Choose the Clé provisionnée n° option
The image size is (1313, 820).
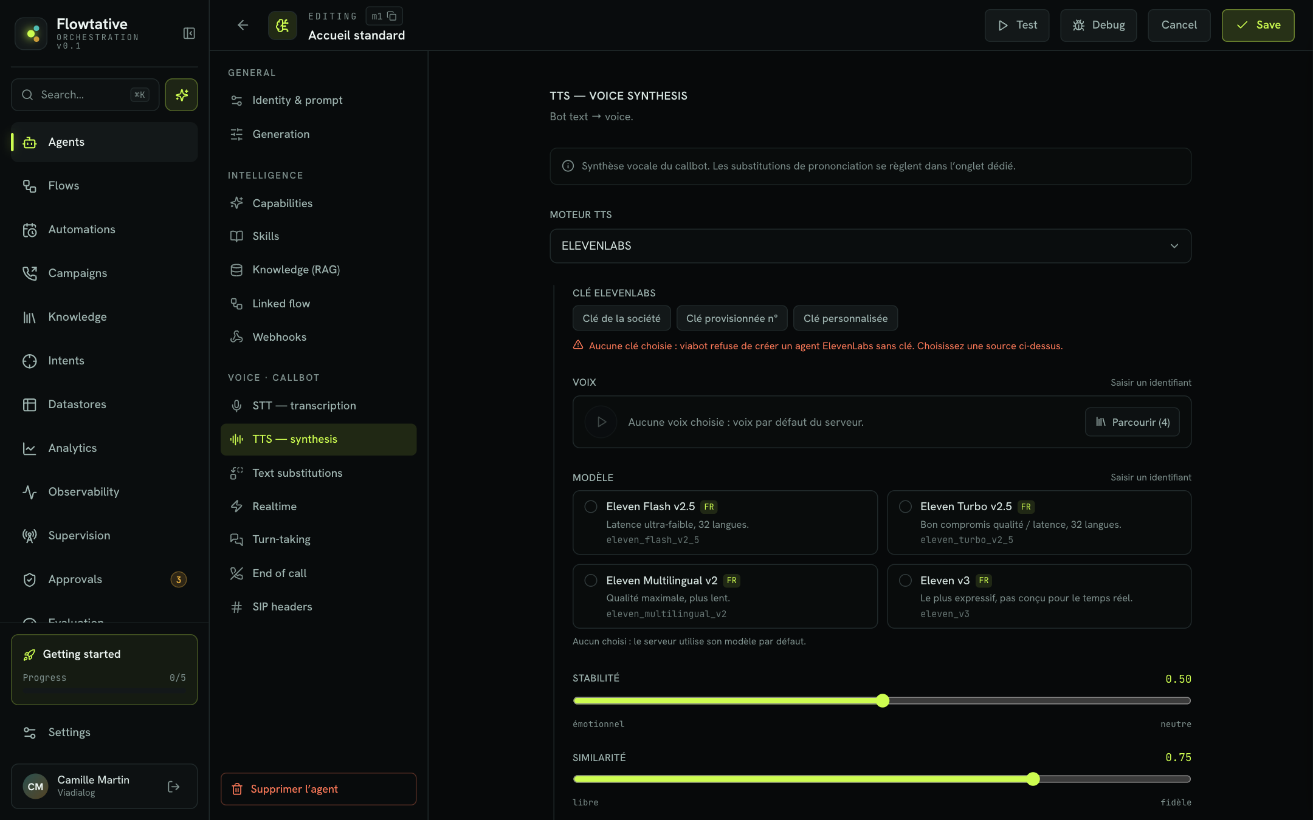tap(732, 318)
